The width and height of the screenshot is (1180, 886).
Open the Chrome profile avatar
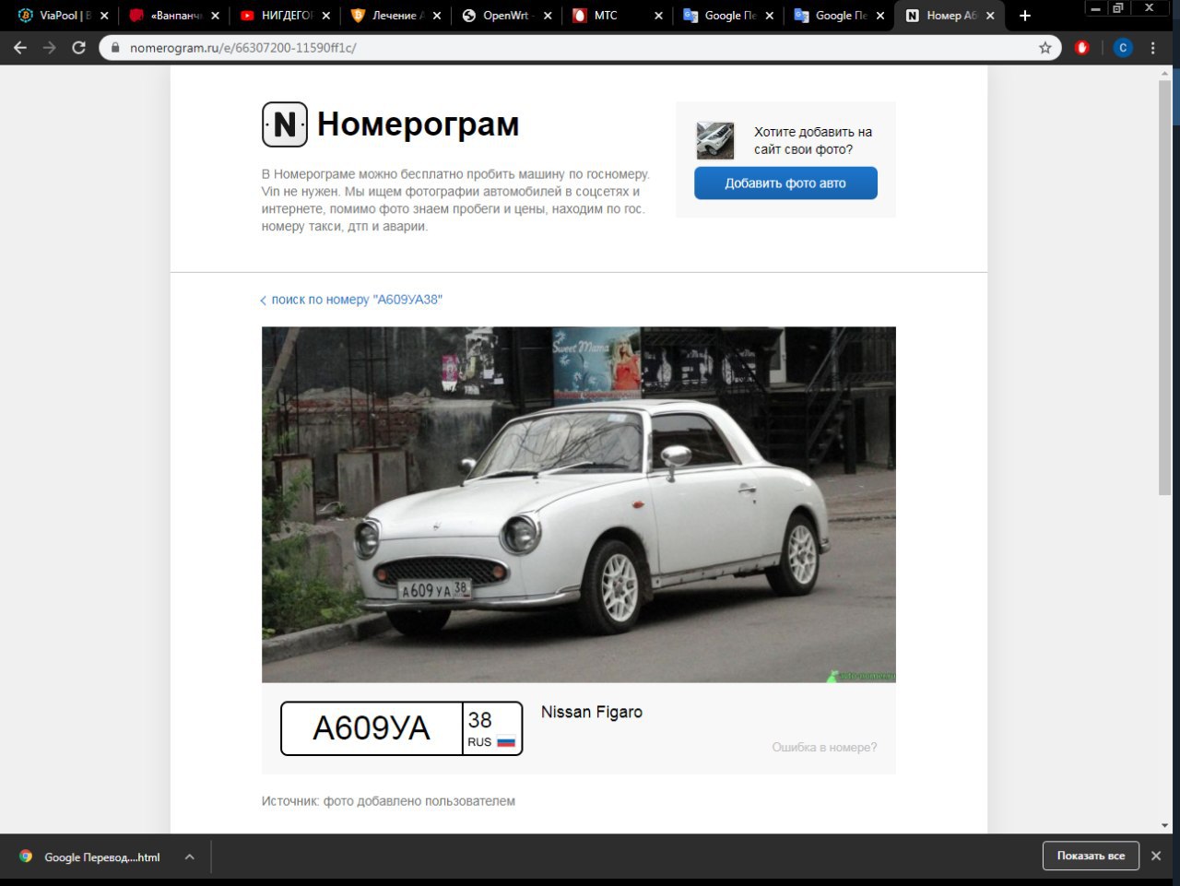(x=1123, y=48)
